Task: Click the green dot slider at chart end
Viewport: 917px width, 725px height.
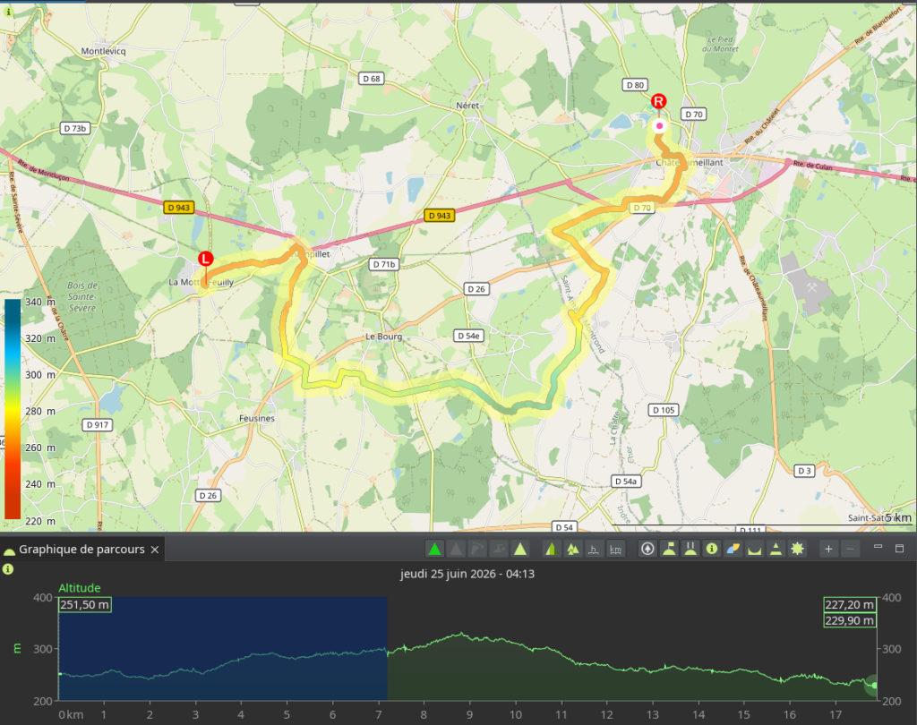Action: pos(874,685)
